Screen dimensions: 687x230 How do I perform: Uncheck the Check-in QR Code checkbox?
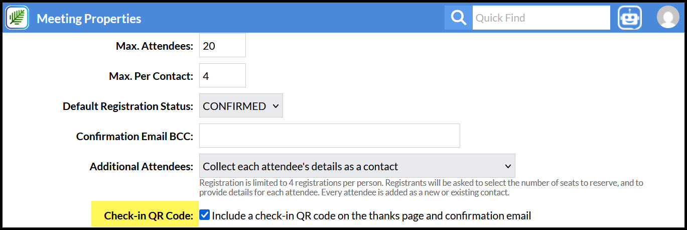tap(205, 215)
